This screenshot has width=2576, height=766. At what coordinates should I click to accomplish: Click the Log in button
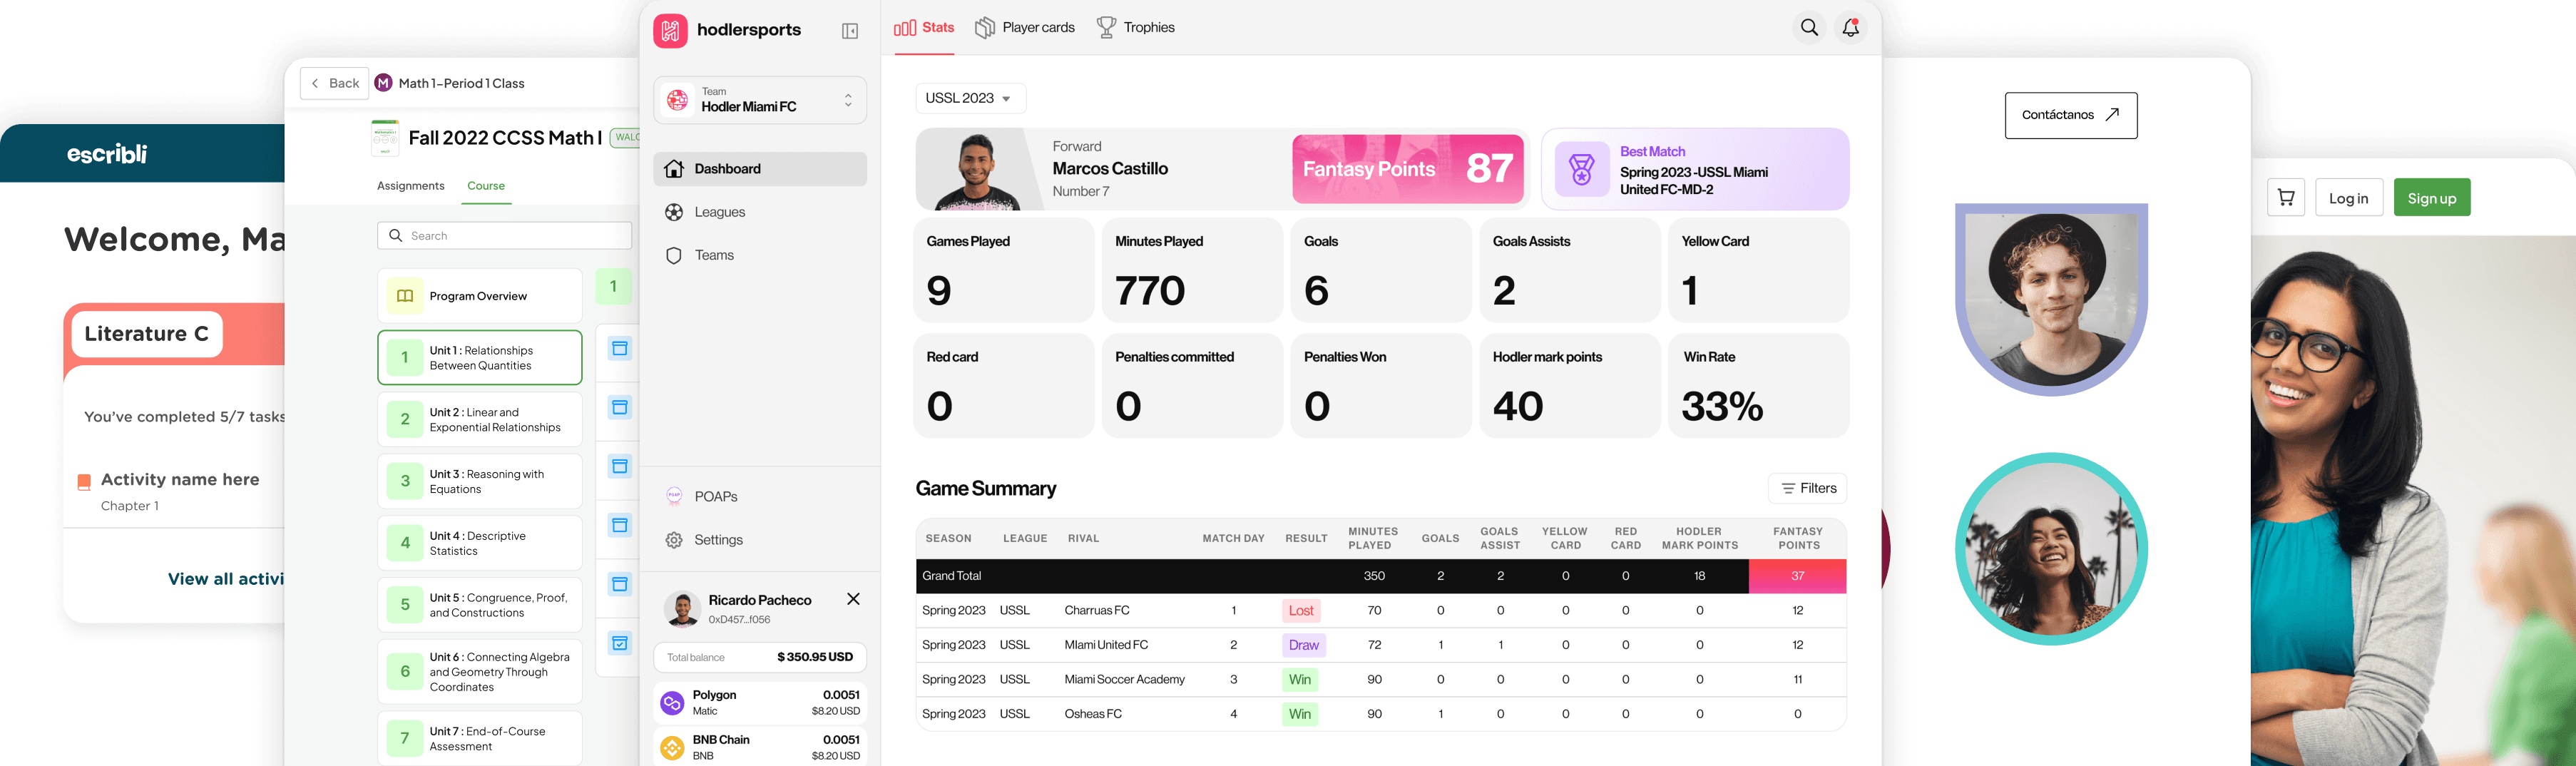coord(2349,198)
